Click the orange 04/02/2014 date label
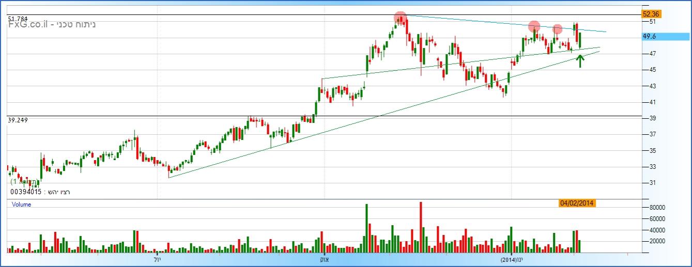 pyautogui.click(x=577, y=203)
